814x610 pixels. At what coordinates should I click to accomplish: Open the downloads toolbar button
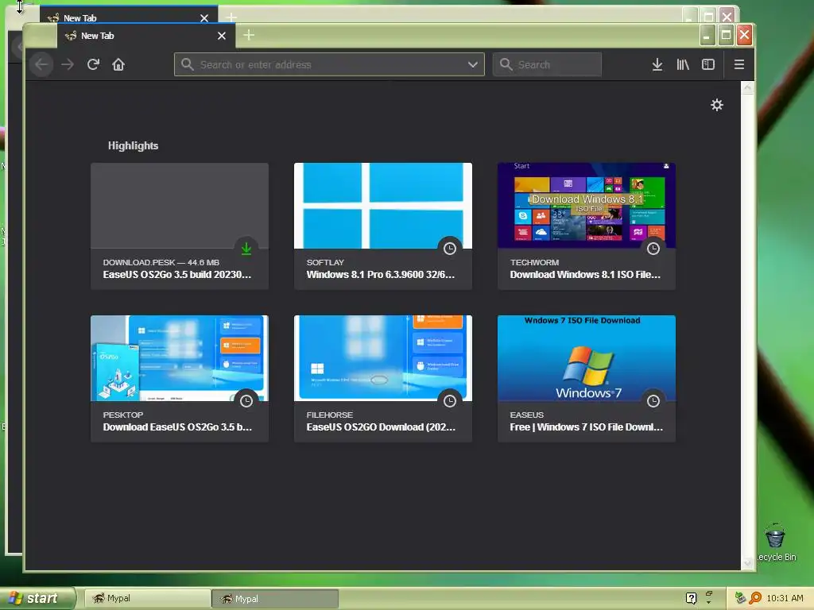click(x=657, y=65)
